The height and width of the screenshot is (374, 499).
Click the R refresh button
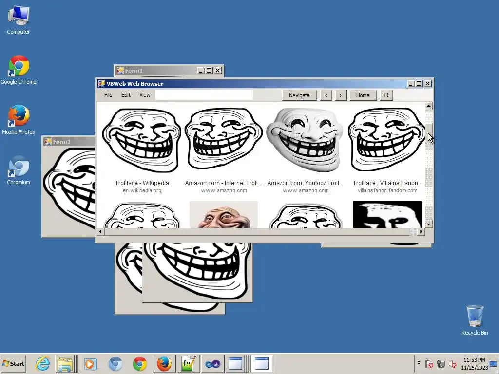coord(386,95)
